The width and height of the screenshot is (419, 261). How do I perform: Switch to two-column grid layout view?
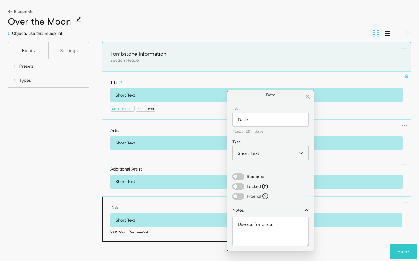[376, 33]
